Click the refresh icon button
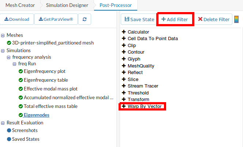This screenshot has width=243, height=147. [85, 19]
